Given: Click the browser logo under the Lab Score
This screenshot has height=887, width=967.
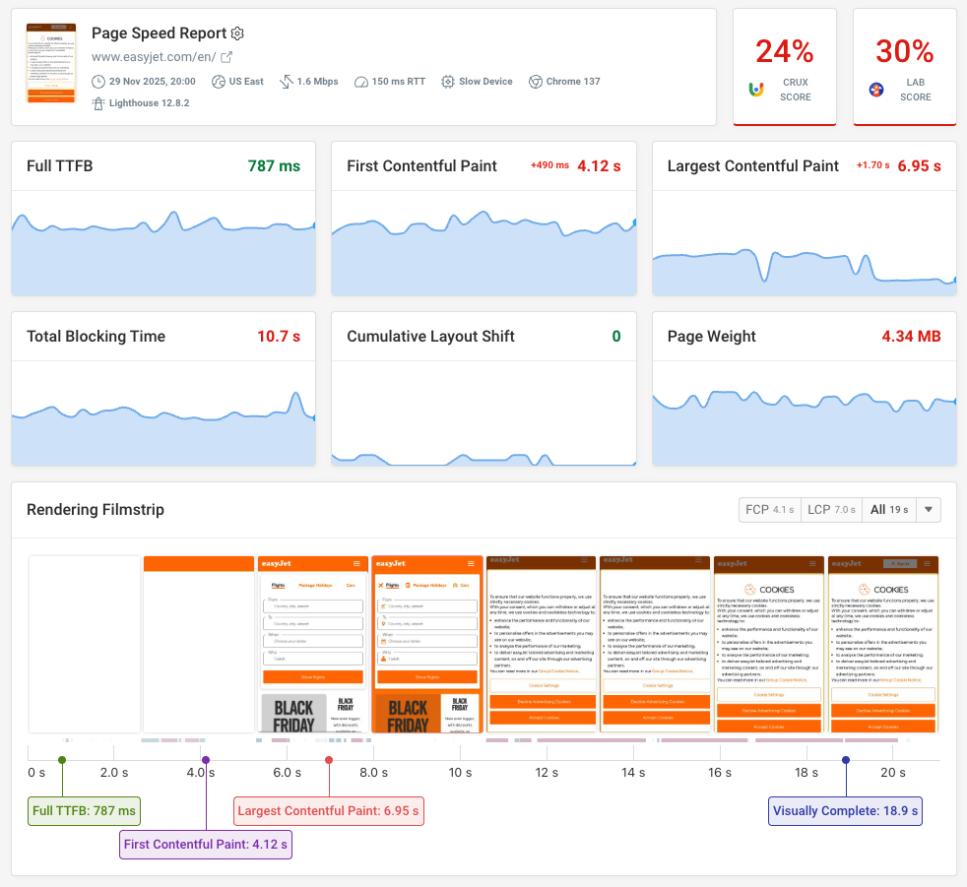Looking at the screenshot, I should pos(875,89).
